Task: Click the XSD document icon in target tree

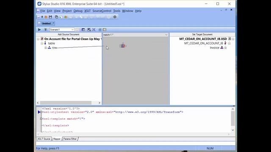Action: click(230, 39)
